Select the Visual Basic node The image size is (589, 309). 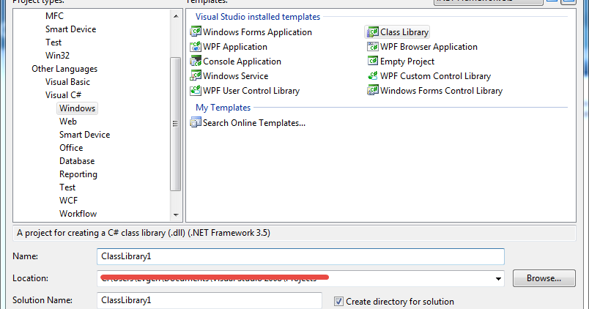[67, 82]
